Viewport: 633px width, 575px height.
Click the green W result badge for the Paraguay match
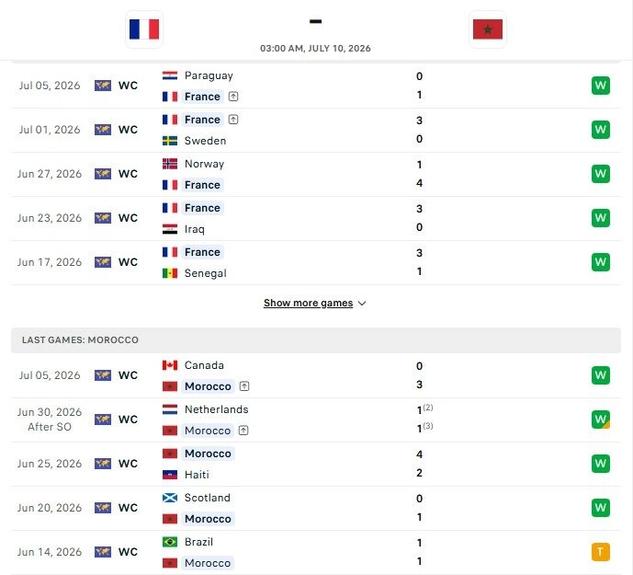tap(600, 86)
